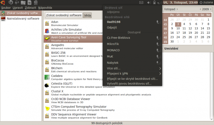Click signal icon next to MikroTik
The image size is (214, 125).
(159, 44)
